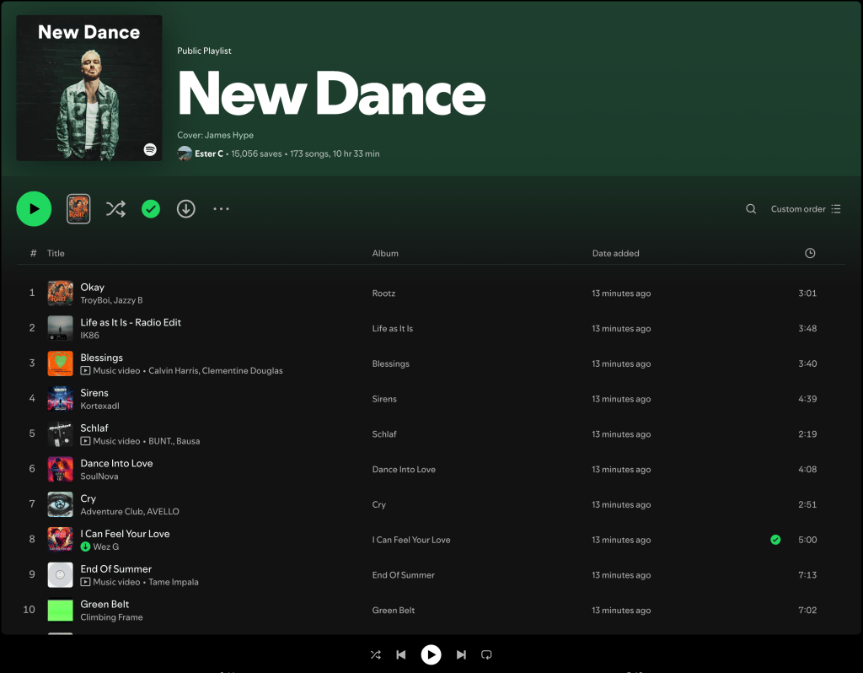Open artist Calvin Harris, Clementine Douglas
Viewport: 863px width, 673px height.
[216, 370]
